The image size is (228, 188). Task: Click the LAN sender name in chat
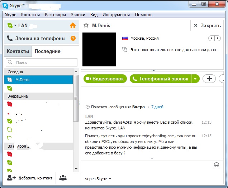coord(89,117)
